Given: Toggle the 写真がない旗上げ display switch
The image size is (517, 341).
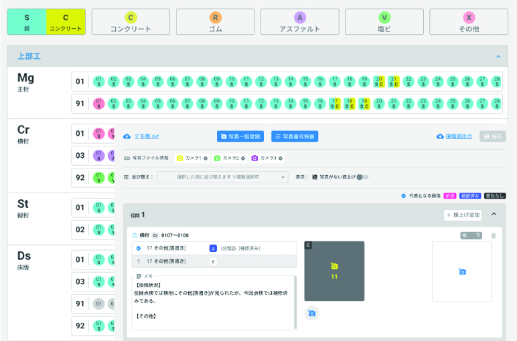Looking at the screenshot, I should pyautogui.click(x=362, y=177).
